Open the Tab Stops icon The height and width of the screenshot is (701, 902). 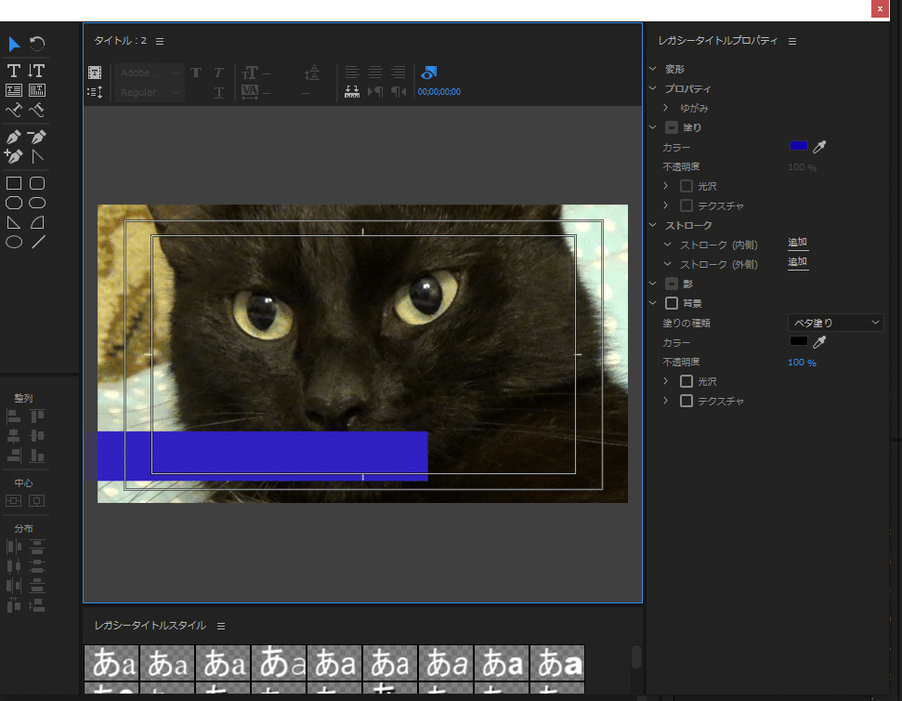click(x=351, y=91)
